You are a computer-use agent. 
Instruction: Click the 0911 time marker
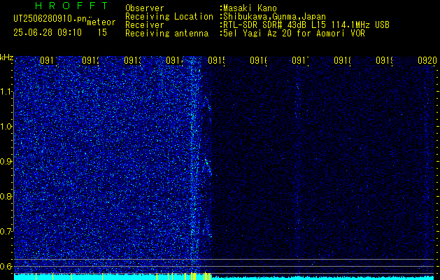coord(48,61)
